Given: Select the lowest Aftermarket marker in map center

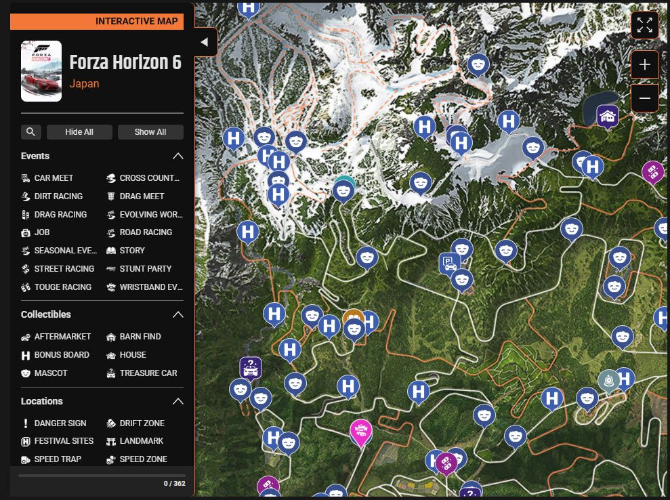Looking at the screenshot, I should click(x=446, y=463).
